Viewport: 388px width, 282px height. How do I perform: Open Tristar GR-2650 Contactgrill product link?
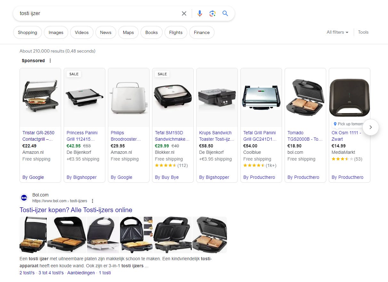38,136
